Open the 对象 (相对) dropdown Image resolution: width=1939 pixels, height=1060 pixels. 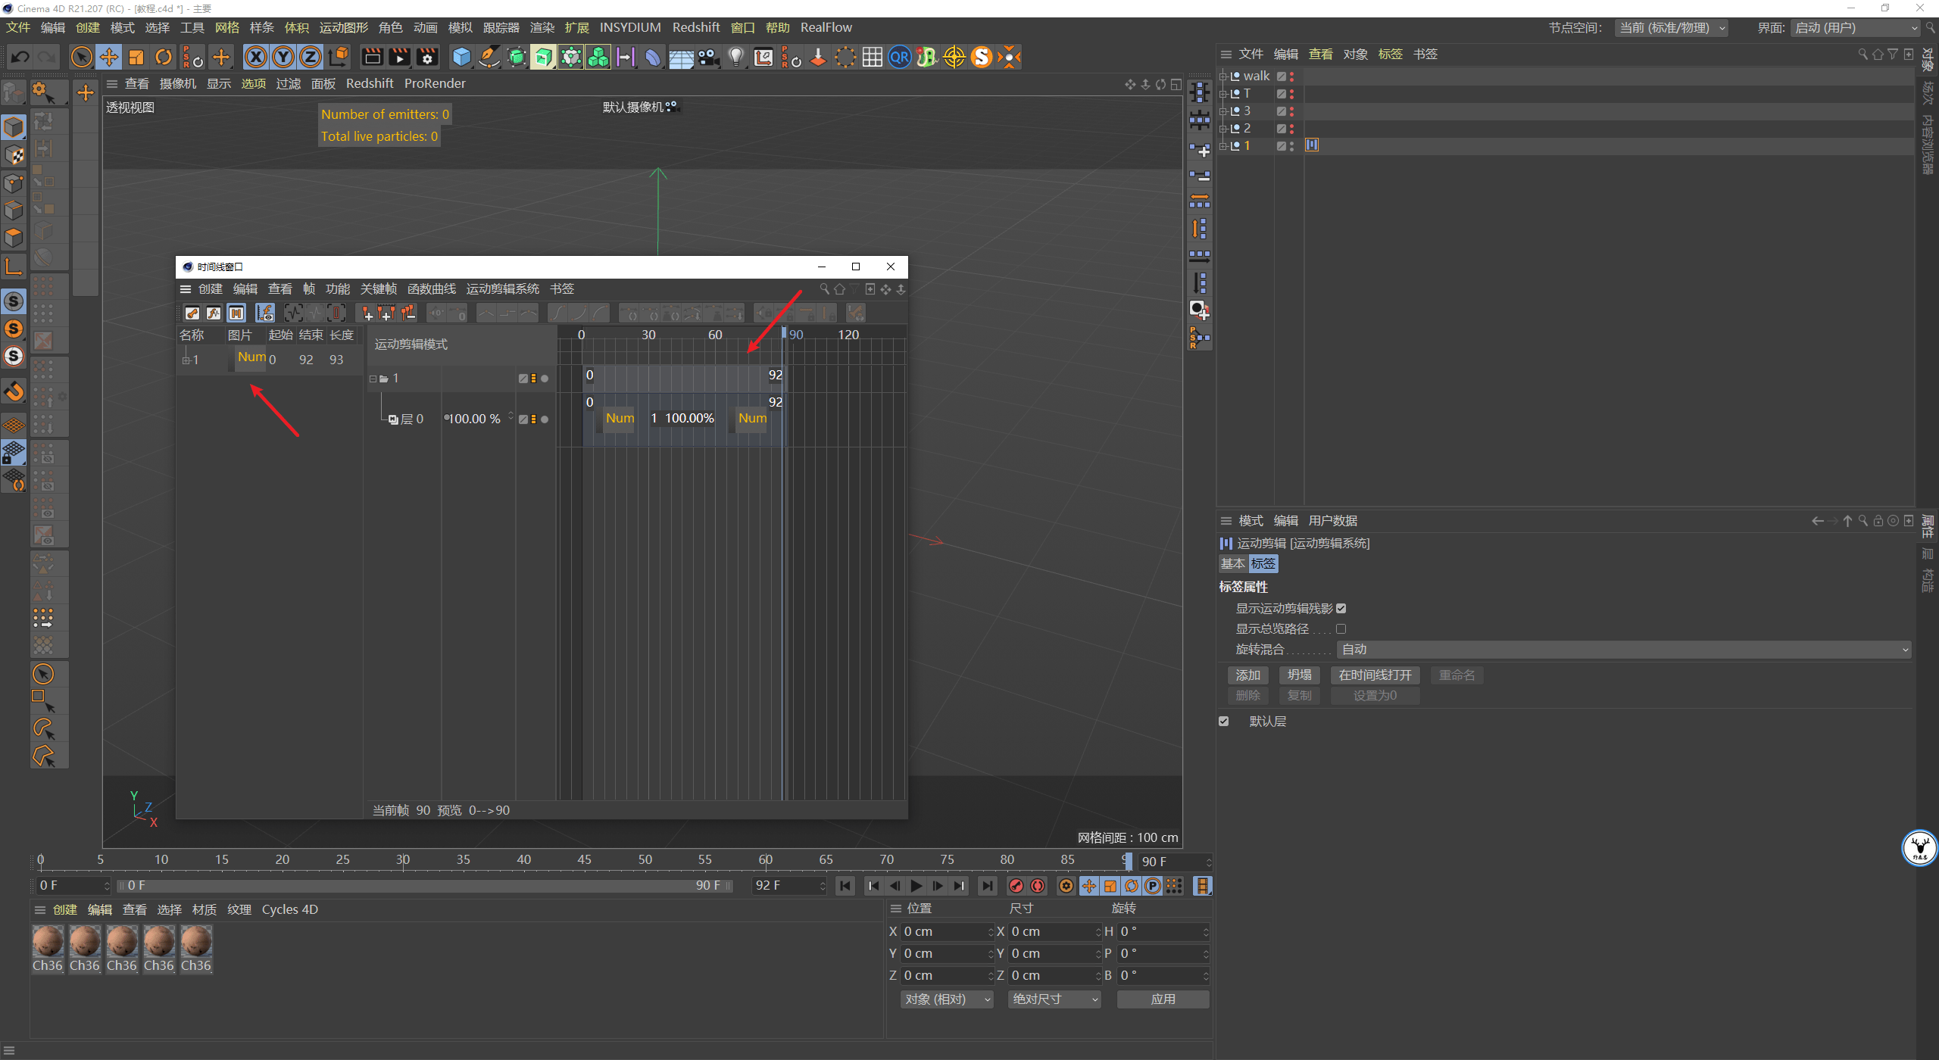946,999
